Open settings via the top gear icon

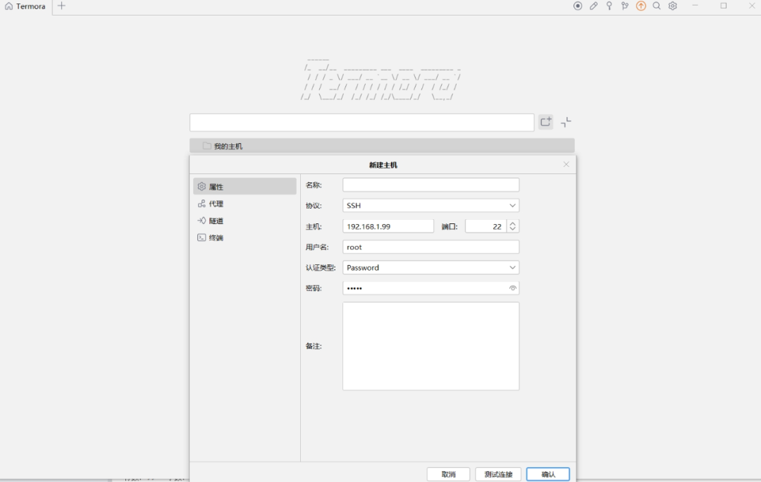(673, 6)
